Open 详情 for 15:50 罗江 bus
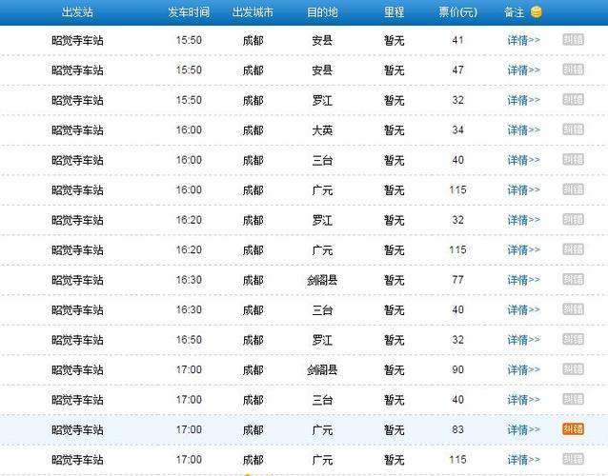 tap(523, 100)
